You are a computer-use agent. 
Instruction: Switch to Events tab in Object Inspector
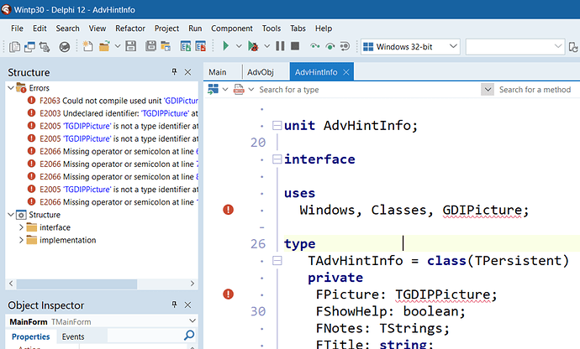click(x=73, y=336)
